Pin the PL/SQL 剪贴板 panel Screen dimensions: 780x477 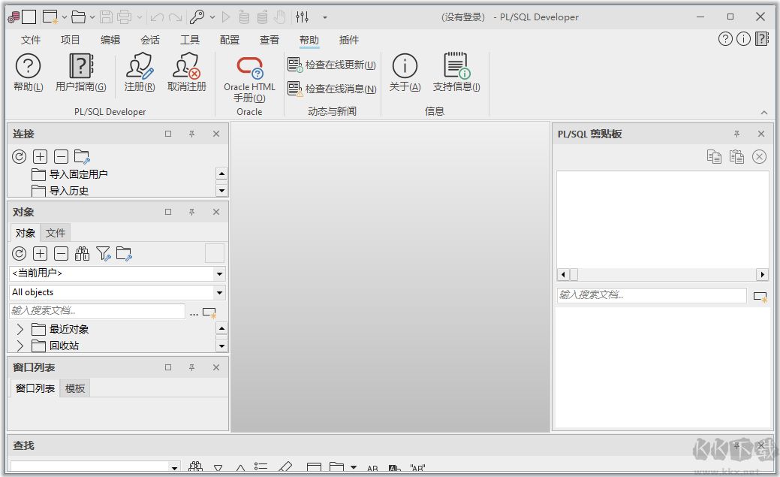[736, 134]
